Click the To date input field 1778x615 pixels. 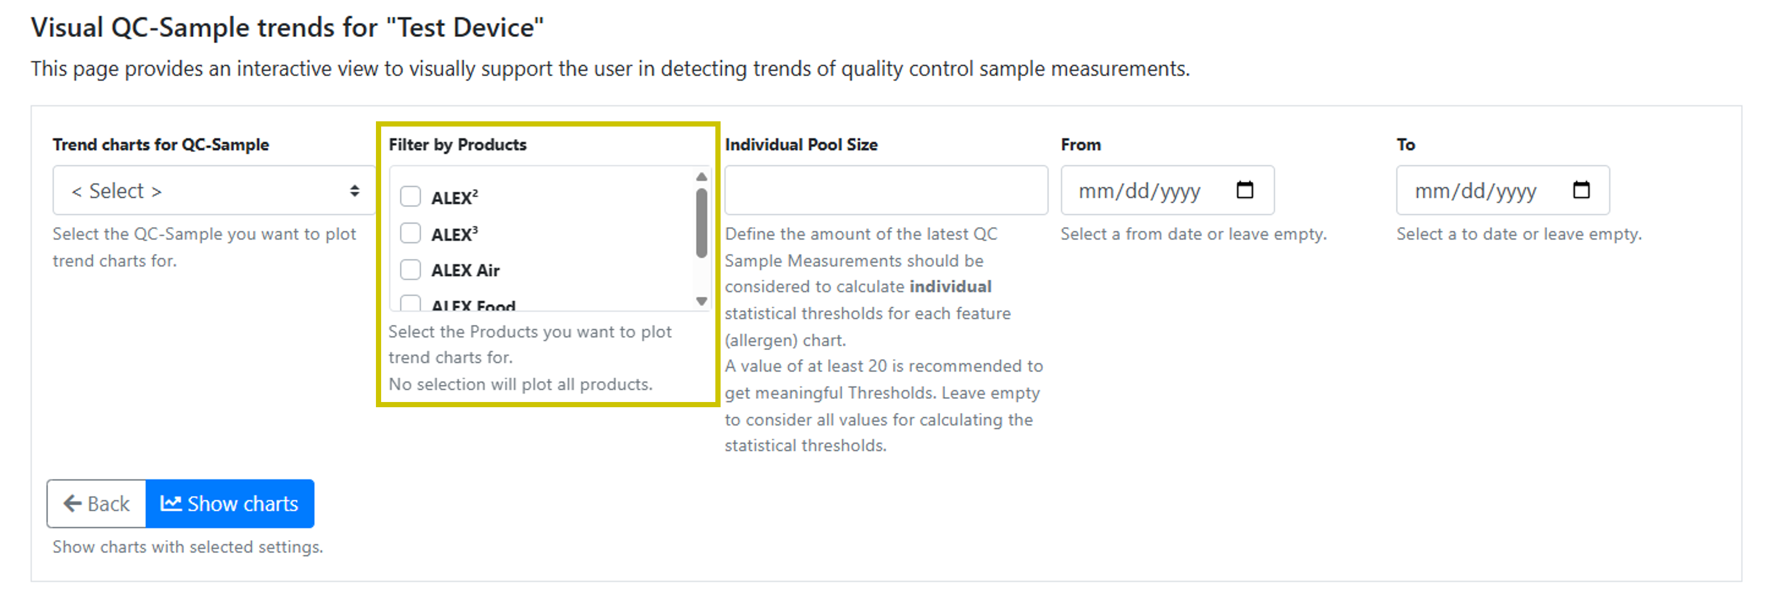[x=1481, y=190]
